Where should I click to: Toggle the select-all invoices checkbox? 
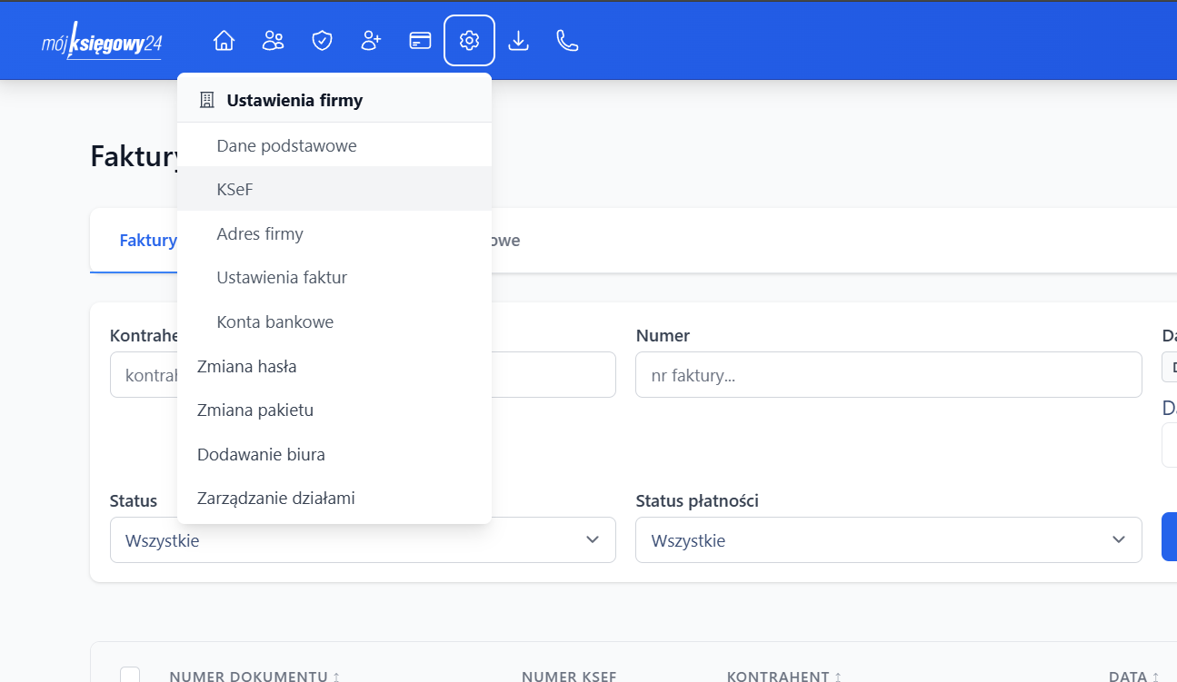pos(129,675)
